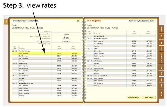The image size is (167, 107).
Task: Select the Sheet Timer position row
Action: [x=46, y=63]
